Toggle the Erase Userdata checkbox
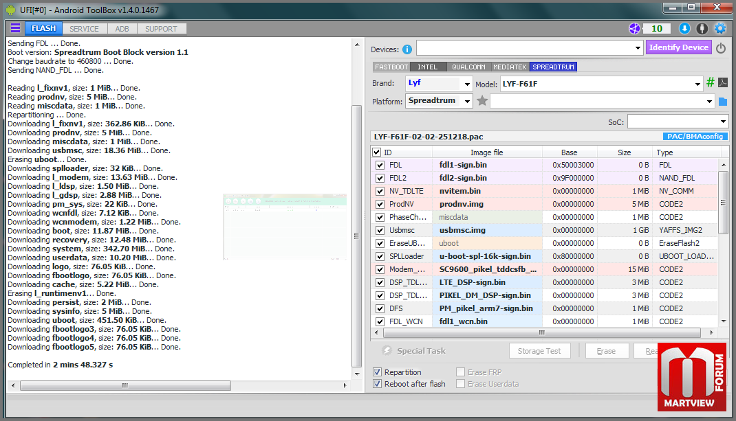736x421 pixels. 460,383
